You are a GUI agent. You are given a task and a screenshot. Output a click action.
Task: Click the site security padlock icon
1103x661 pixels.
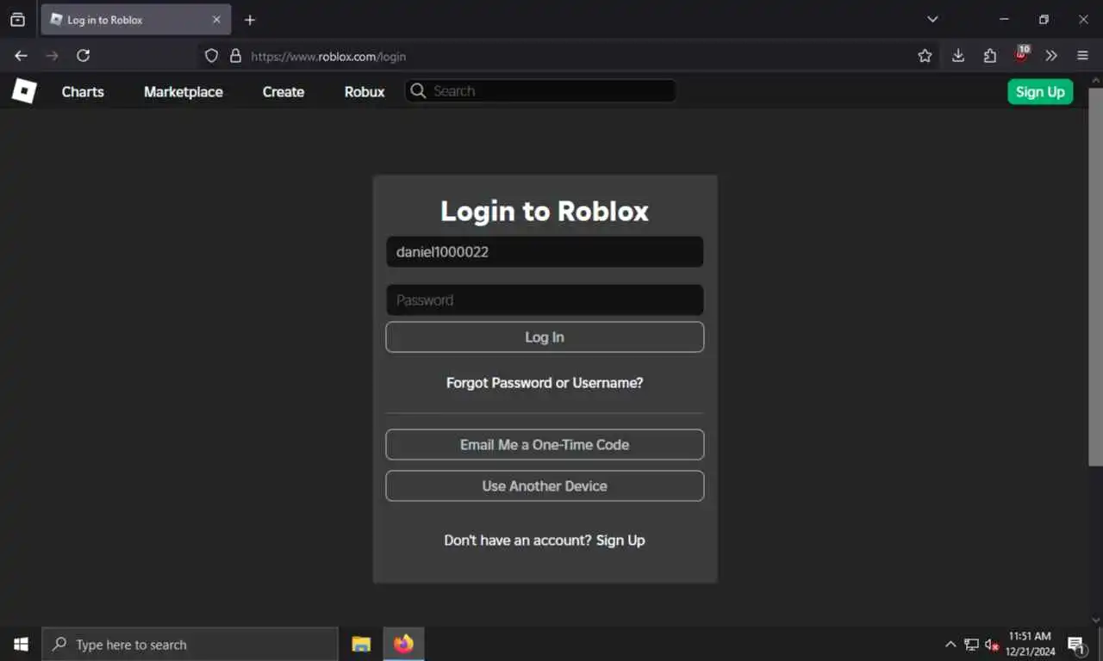[235, 56]
